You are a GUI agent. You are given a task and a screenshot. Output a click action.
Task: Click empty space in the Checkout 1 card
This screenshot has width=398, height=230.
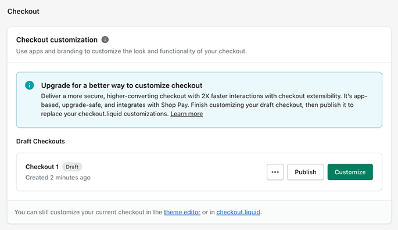coord(179,172)
